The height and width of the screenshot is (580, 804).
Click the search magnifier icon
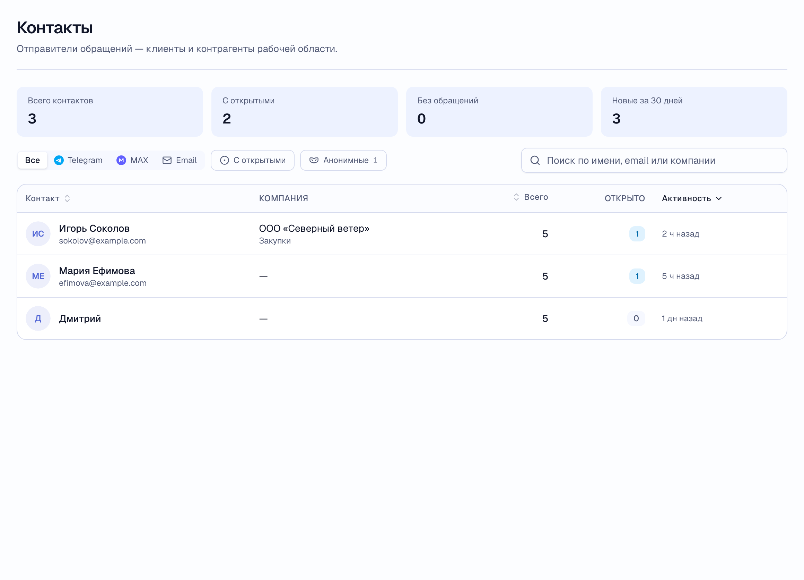tap(535, 160)
